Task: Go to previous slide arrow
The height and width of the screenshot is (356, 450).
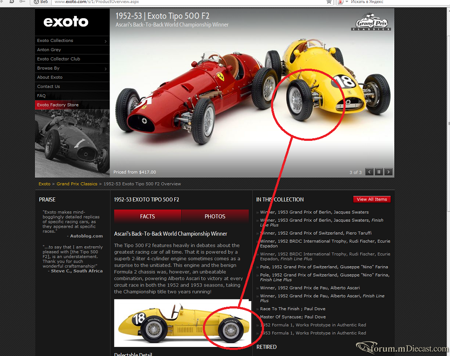Action: [369, 172]
